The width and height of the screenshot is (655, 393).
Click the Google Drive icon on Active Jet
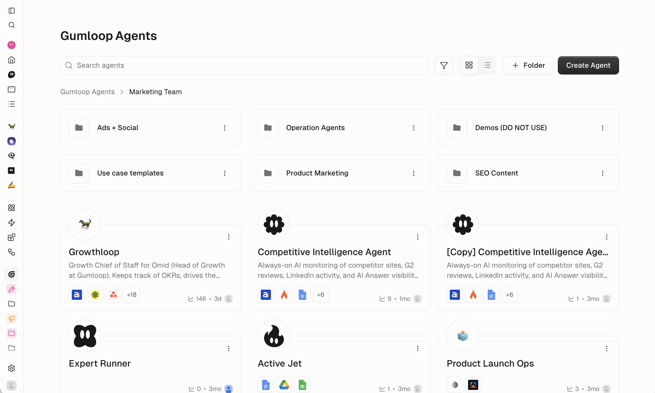284,385
